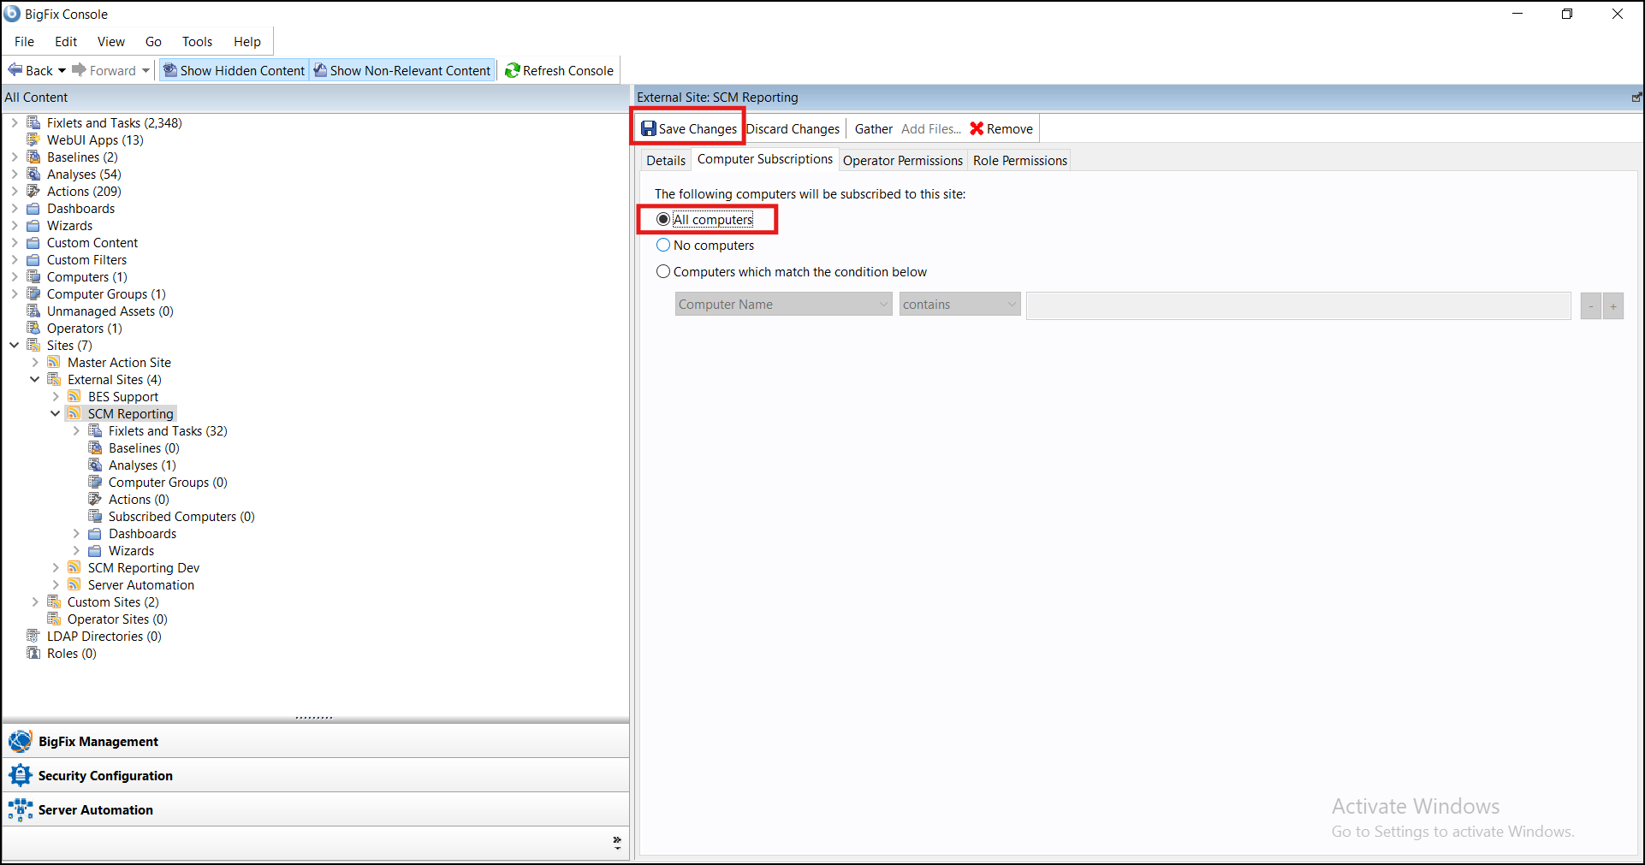Switch to the Details tab
Image resolution: width=1645 pixels, height=865 pixels.
[666, 160]
